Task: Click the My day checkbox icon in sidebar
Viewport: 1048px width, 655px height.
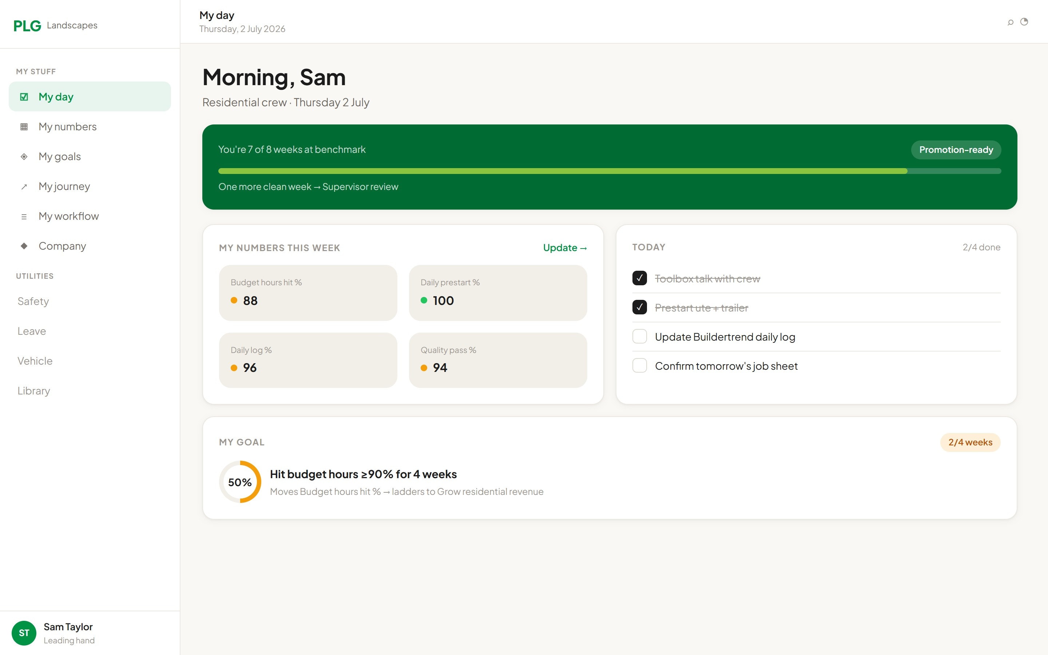Action: tap(24, 96)
